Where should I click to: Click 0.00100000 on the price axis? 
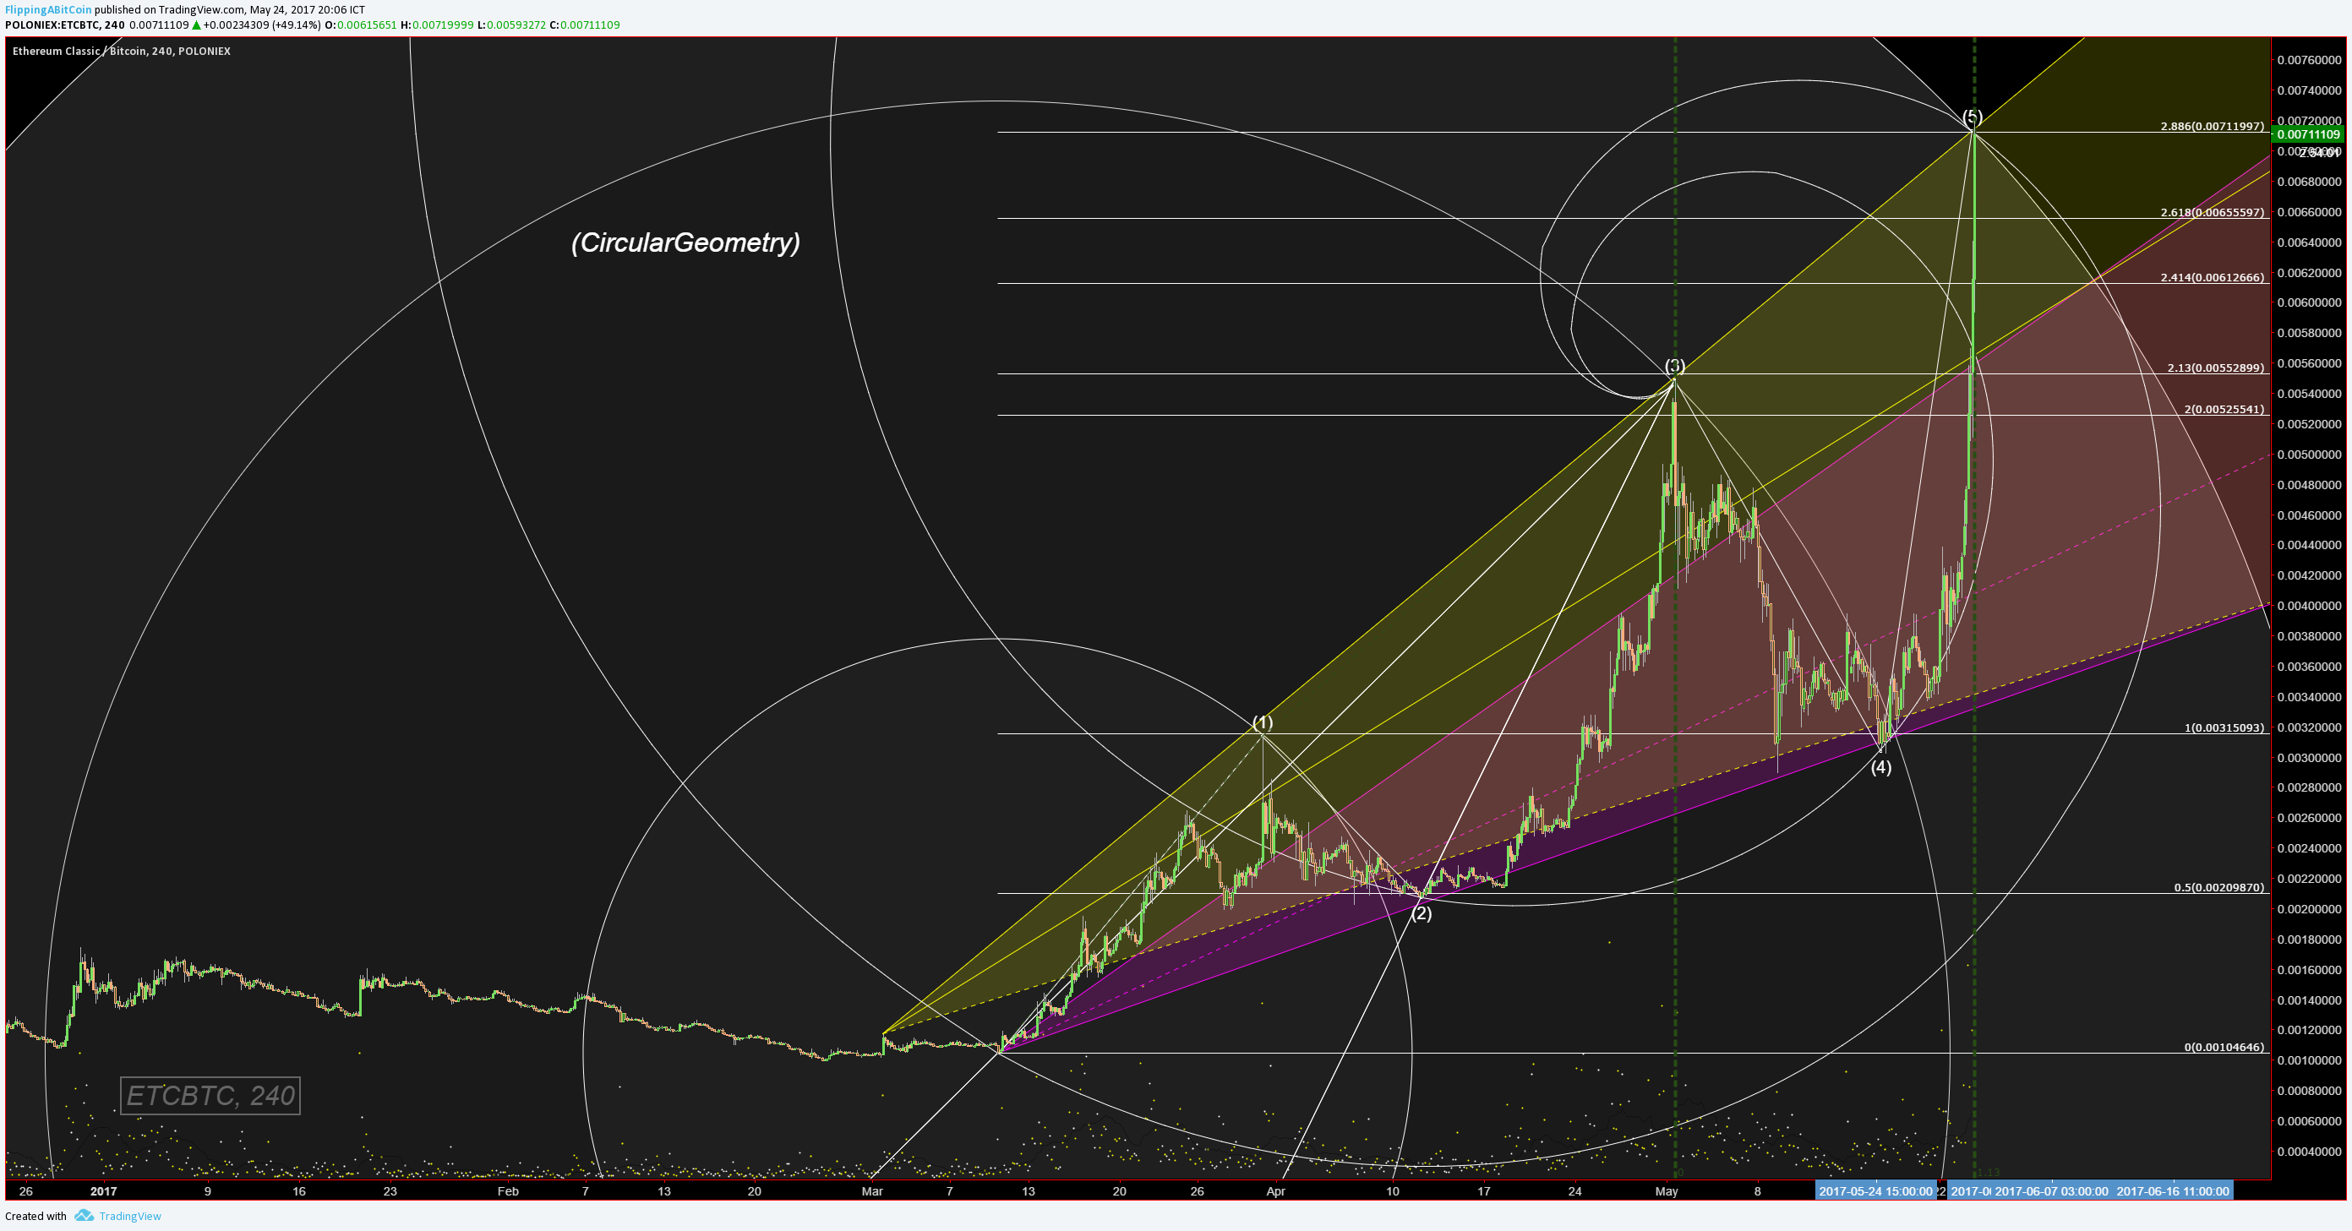coord(2309,1060)
